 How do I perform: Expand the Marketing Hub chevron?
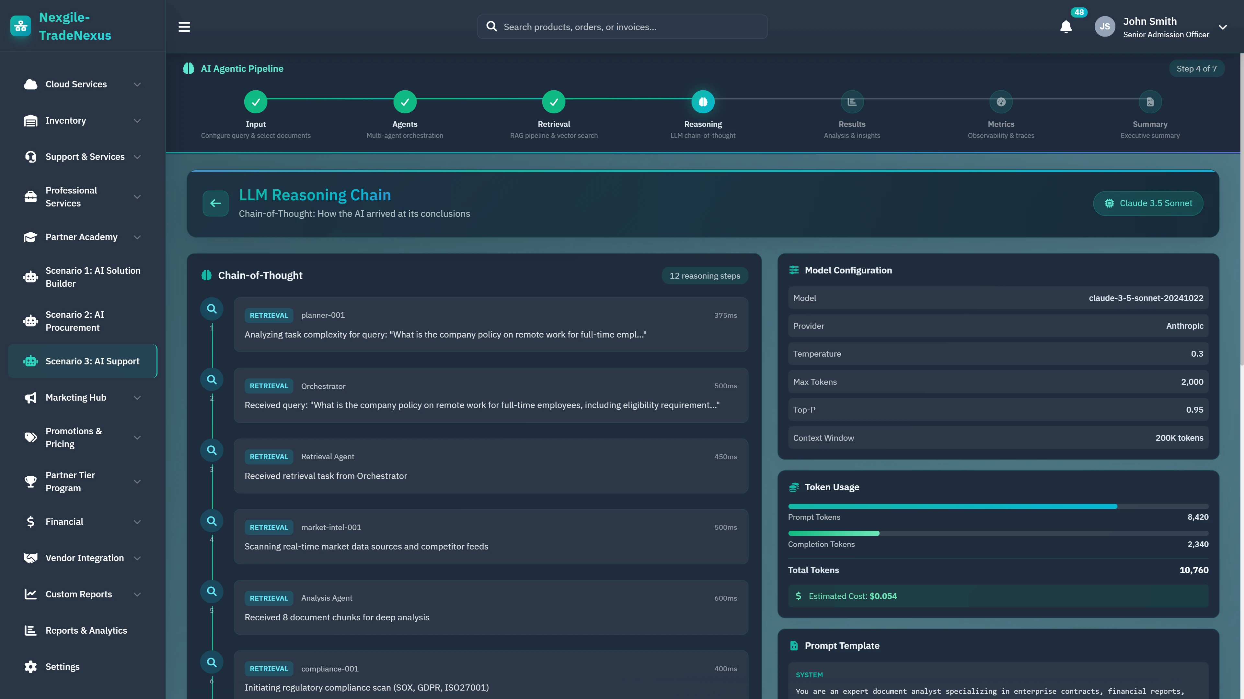(x=137, y=397)
